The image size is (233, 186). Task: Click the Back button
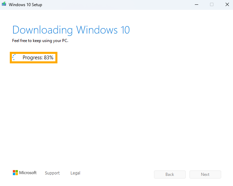click(170, 174)
